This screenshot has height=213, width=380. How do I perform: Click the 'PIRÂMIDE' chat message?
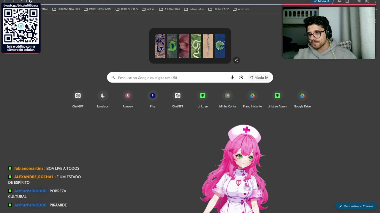pos(58,205)
